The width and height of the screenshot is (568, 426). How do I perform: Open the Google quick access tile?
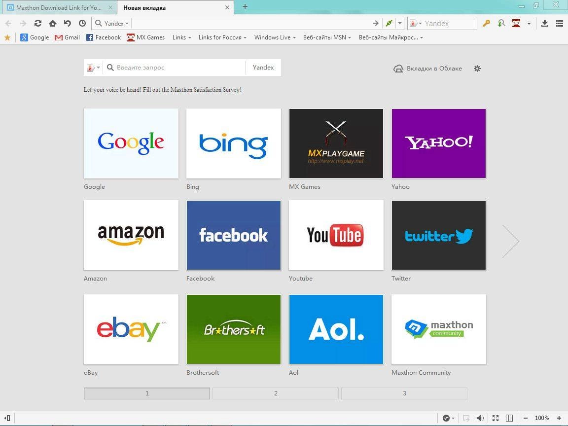point(131,143)
